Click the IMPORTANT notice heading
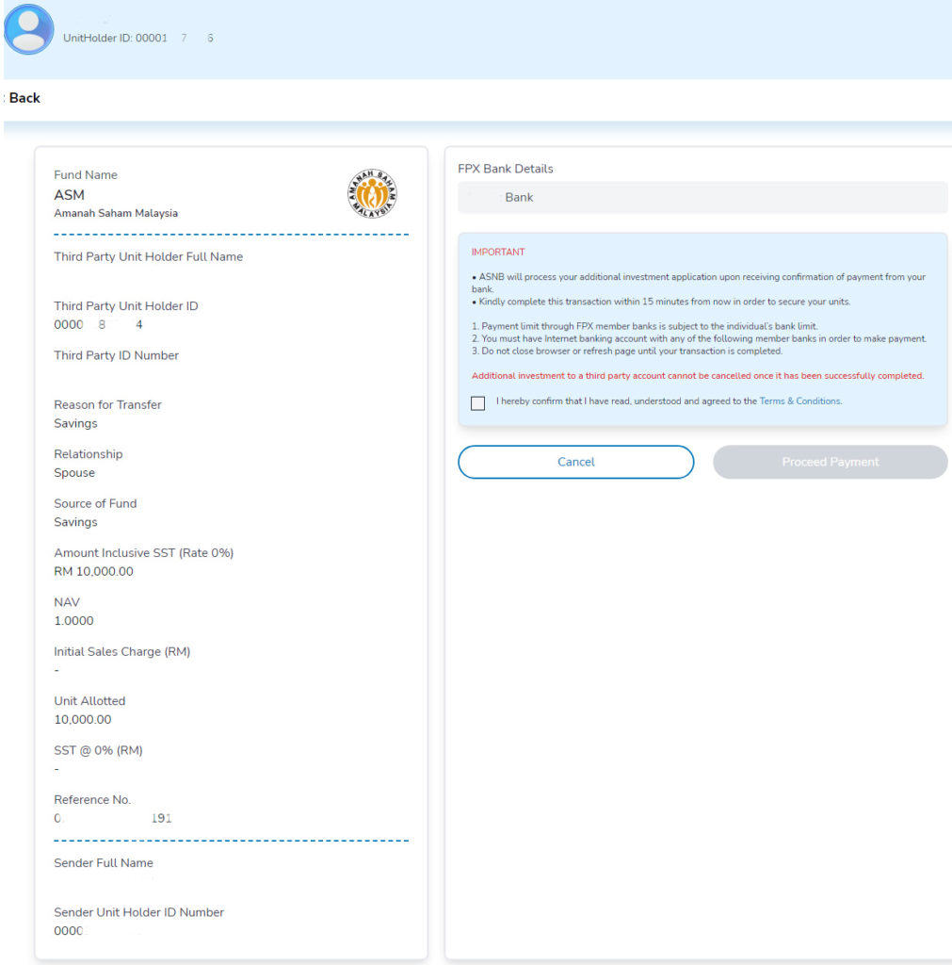This screenshot has height=965, width=952. 498,253
